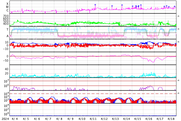The image size is (181, 121).
Task: Click the 4/ 5 date label
Action: [26, 119]
